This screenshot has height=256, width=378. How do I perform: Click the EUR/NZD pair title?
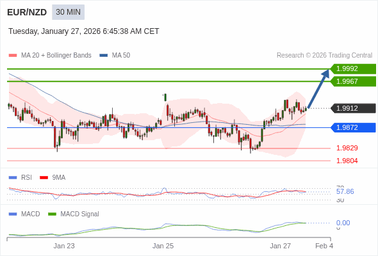coord(27,12)
